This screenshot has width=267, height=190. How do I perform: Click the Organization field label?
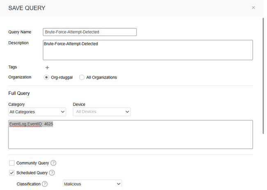point(20,77)
